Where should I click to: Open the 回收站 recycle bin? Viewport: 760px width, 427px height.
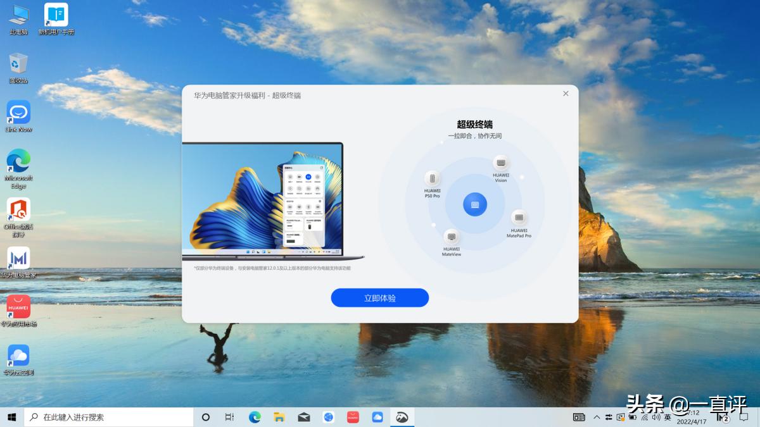[x=18, y=65]
